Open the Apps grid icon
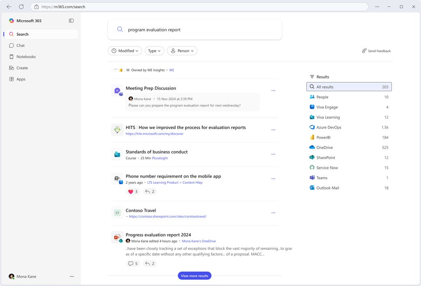This screenshot has width=421, height=286. pos(11,79)
